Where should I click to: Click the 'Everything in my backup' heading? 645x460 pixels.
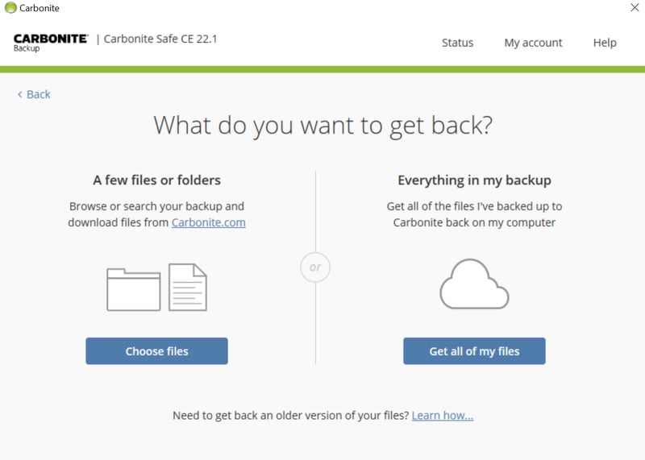pyautogui.click(x=474, y=180)
